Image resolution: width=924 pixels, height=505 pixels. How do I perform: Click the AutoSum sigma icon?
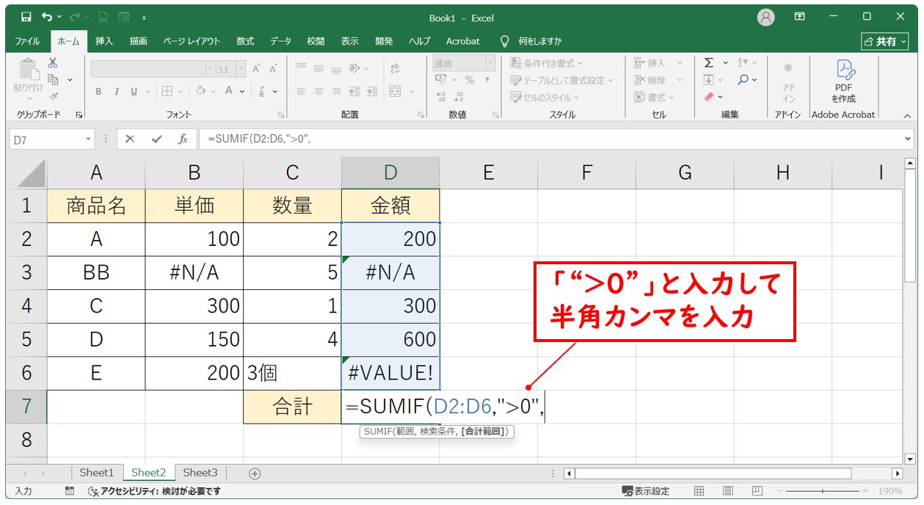(x=709, y=63)
